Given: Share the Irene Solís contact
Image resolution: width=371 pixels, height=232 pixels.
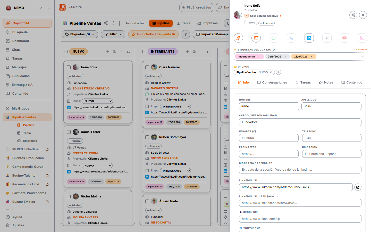Looking at the screenshot, I should 353,15.
